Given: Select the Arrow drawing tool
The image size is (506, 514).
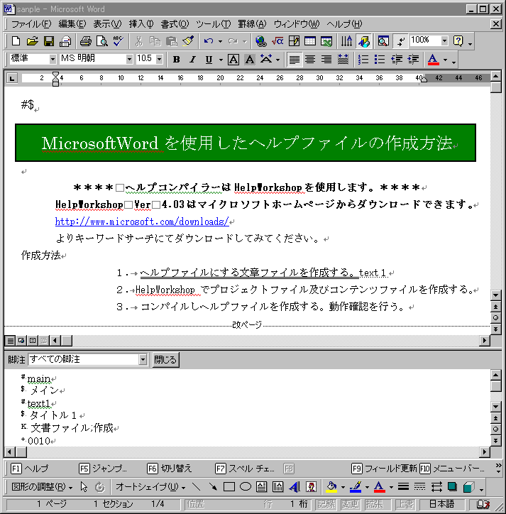Looking at the screenshot, I should [x=213, y=487].
